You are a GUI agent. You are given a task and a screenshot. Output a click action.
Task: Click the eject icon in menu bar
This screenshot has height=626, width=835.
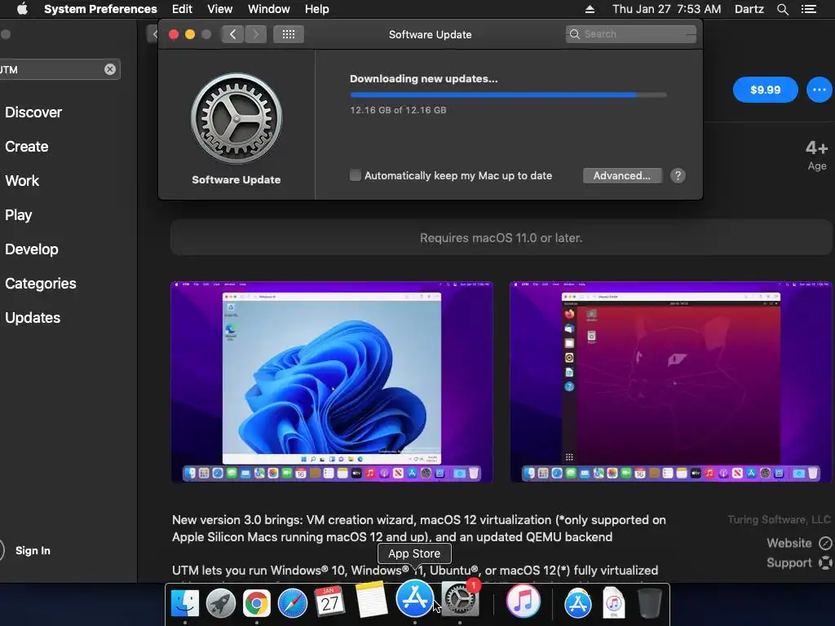[590, 9]
